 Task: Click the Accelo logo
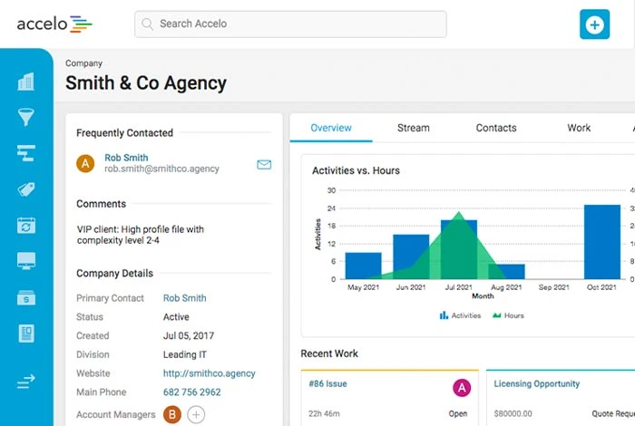(x=54, y=24)
